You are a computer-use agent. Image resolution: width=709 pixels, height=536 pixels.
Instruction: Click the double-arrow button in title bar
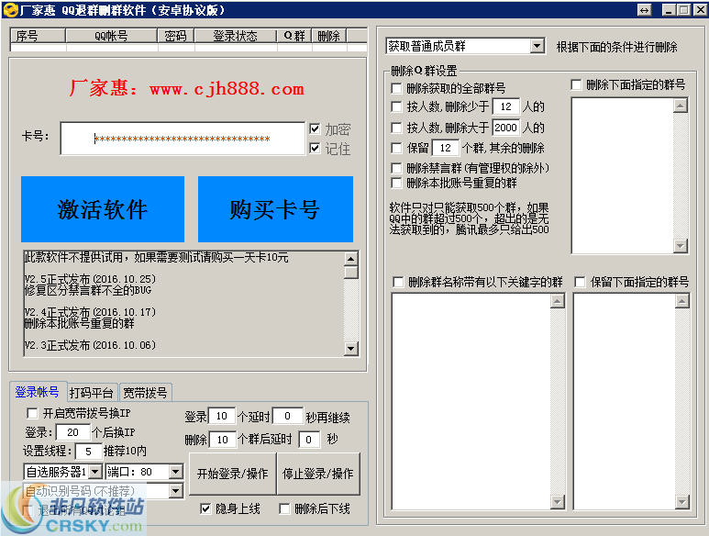644,10
